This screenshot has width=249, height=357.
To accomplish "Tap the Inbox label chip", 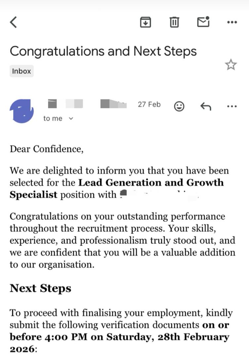I will 21,71.
